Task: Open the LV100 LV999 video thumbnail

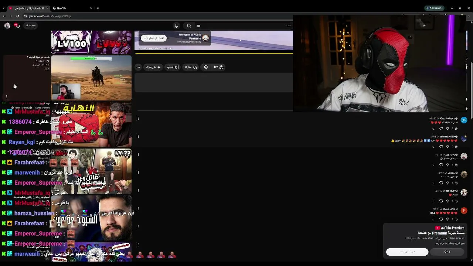Action: 91,42
